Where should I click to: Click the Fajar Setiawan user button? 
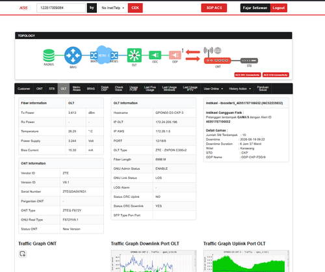255,8
